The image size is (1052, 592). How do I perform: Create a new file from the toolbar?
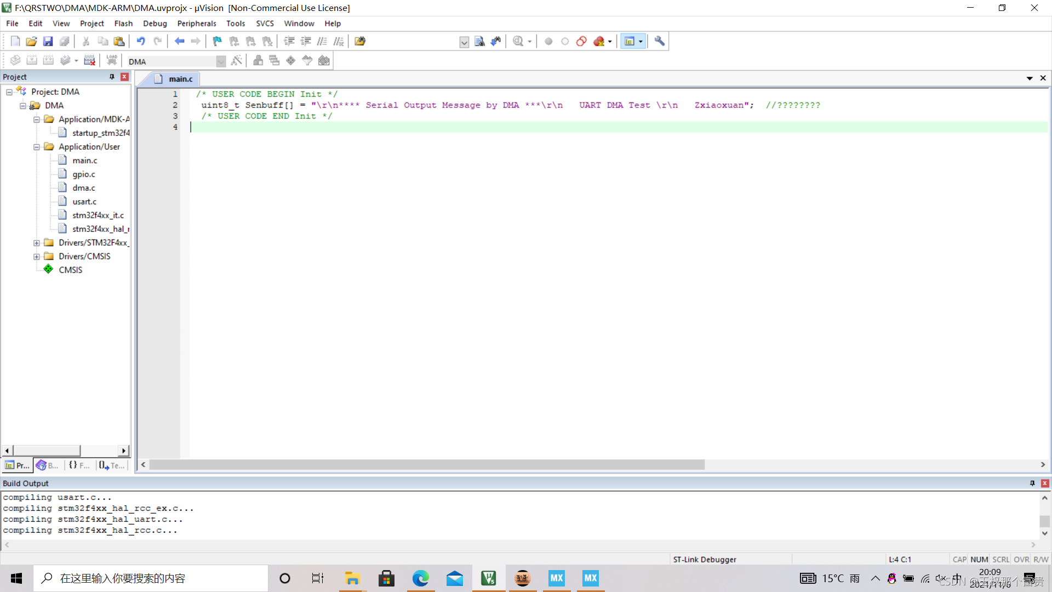click(15, 41)
